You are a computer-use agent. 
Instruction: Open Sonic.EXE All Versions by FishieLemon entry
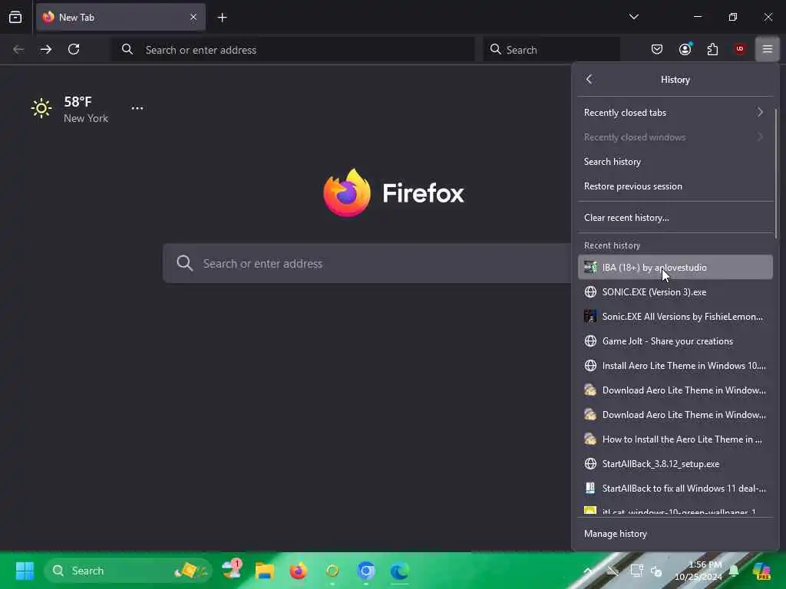pos(675,317)
